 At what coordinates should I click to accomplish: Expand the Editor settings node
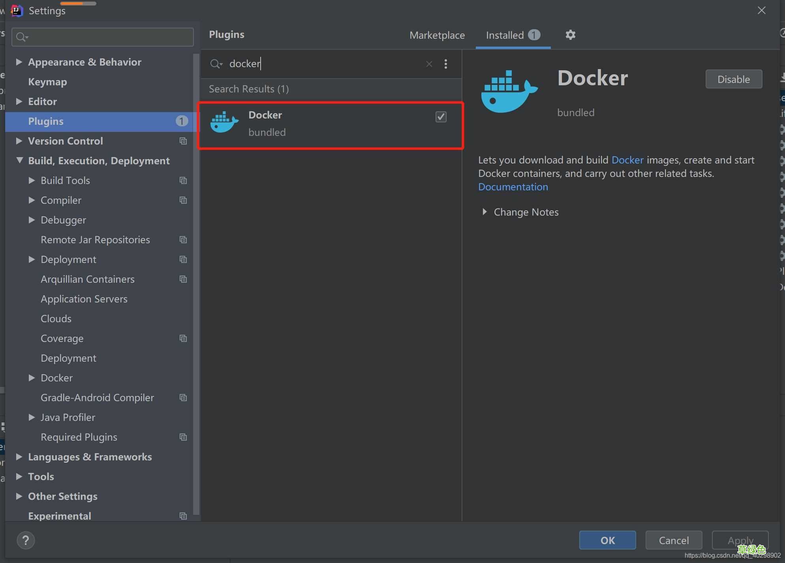pyautogui.click(x=19, y=101)
